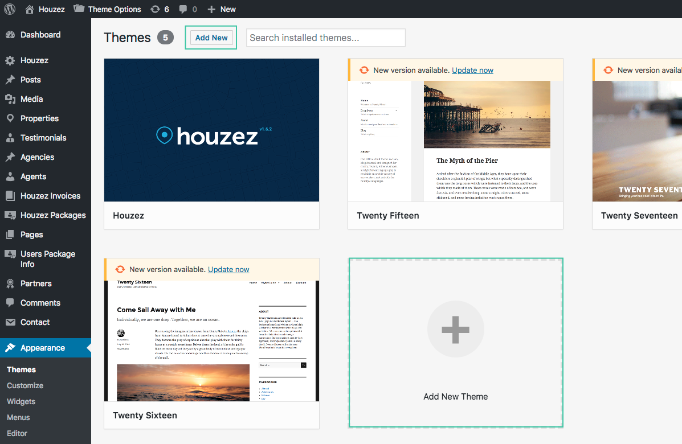682x444 pixels.
Task: Click the Properties location pin icon
Action: 10,118
